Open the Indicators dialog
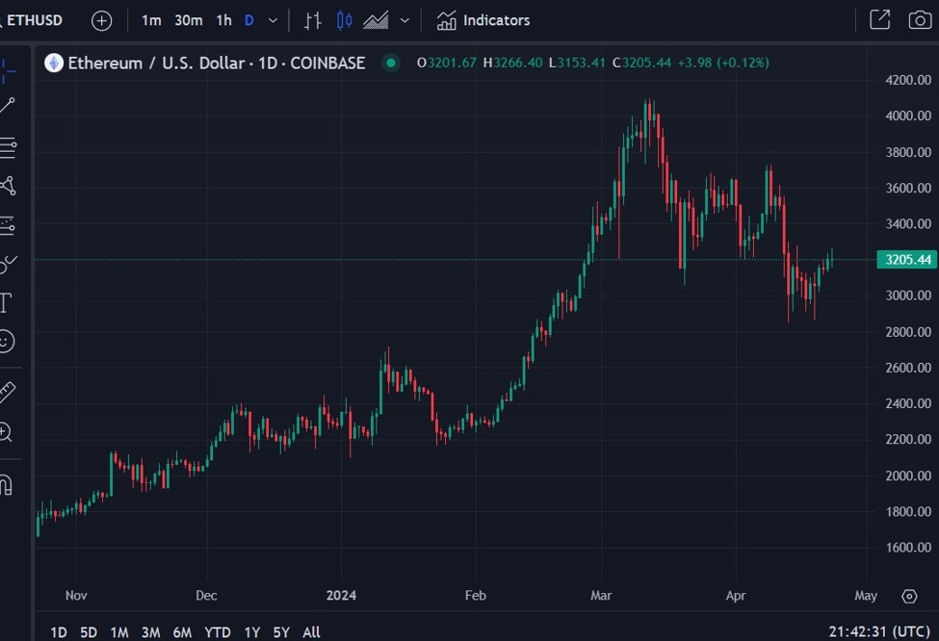Viewport: 939px width, 641px height. click(x=483, y=19)
